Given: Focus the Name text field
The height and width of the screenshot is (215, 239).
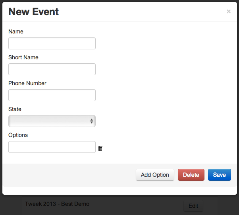Looking at the screenshot, I should click(x=52, y=43).
